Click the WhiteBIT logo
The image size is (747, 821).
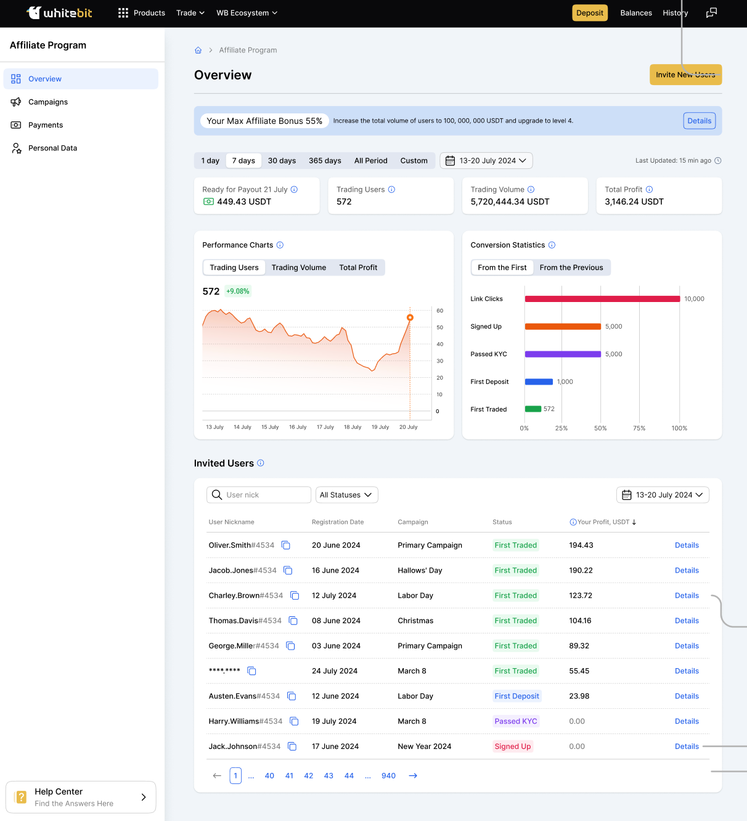tap(59, 13)
